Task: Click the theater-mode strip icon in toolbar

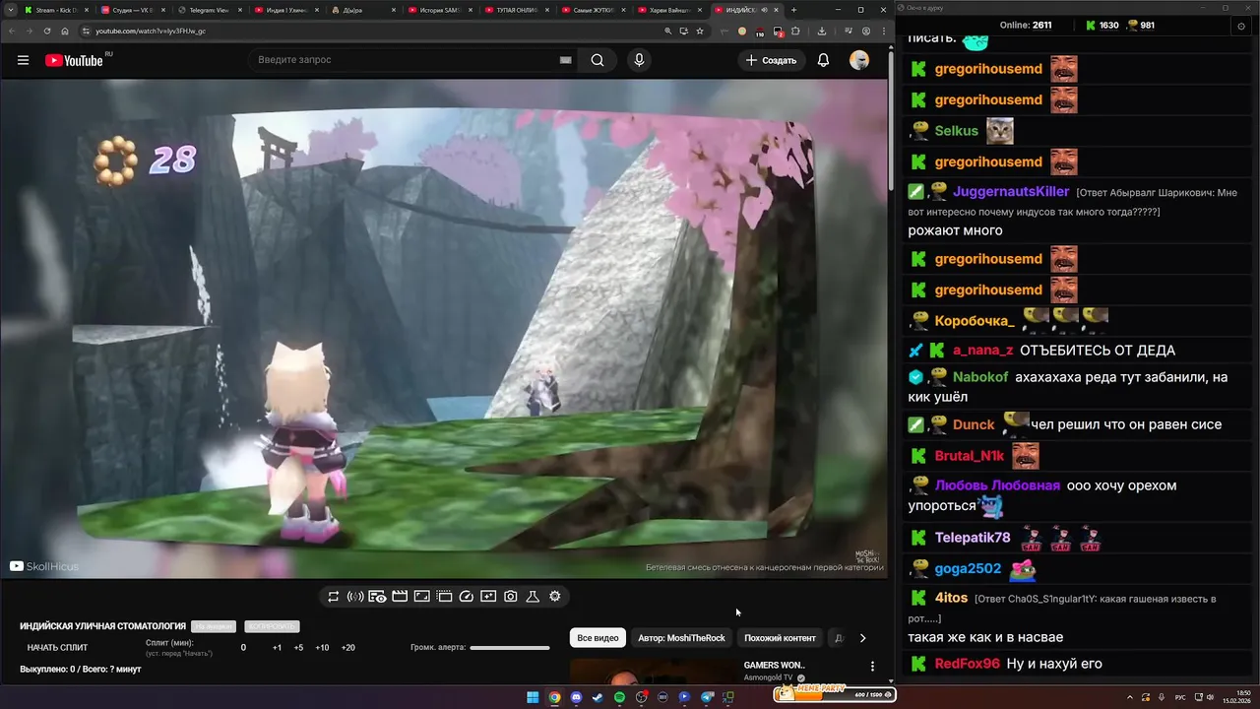Action: click(x=444, y=597)
